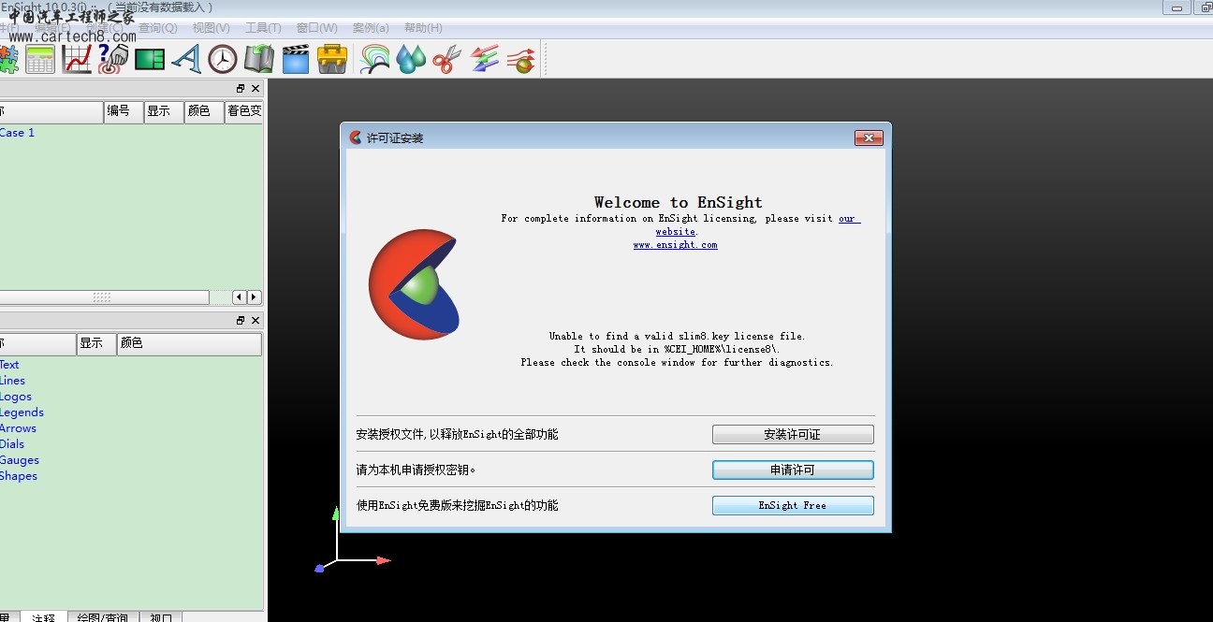The image size is (1213, 622).
Task: Select the query probe pointing-hand icon
Action: coord(112,59)
